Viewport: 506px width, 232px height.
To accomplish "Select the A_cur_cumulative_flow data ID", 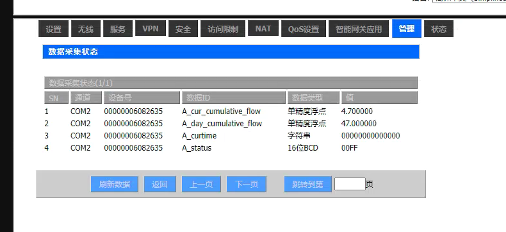I will coord(222,112).
